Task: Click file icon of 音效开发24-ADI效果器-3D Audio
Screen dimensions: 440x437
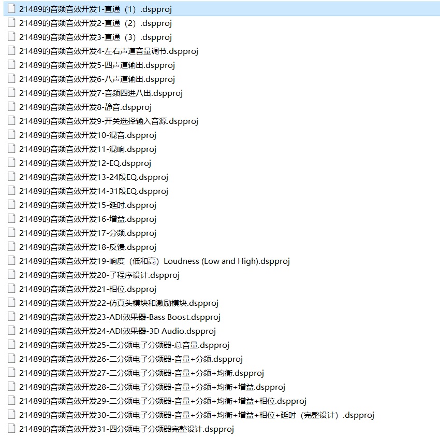Action: [11, 331]
